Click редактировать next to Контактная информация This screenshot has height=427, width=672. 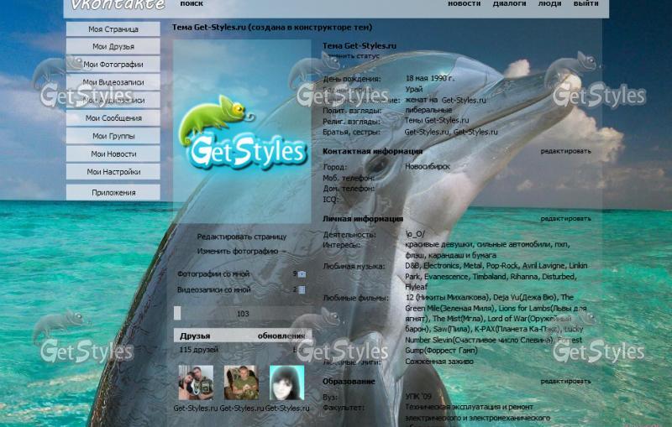click(x=565, y=151)
